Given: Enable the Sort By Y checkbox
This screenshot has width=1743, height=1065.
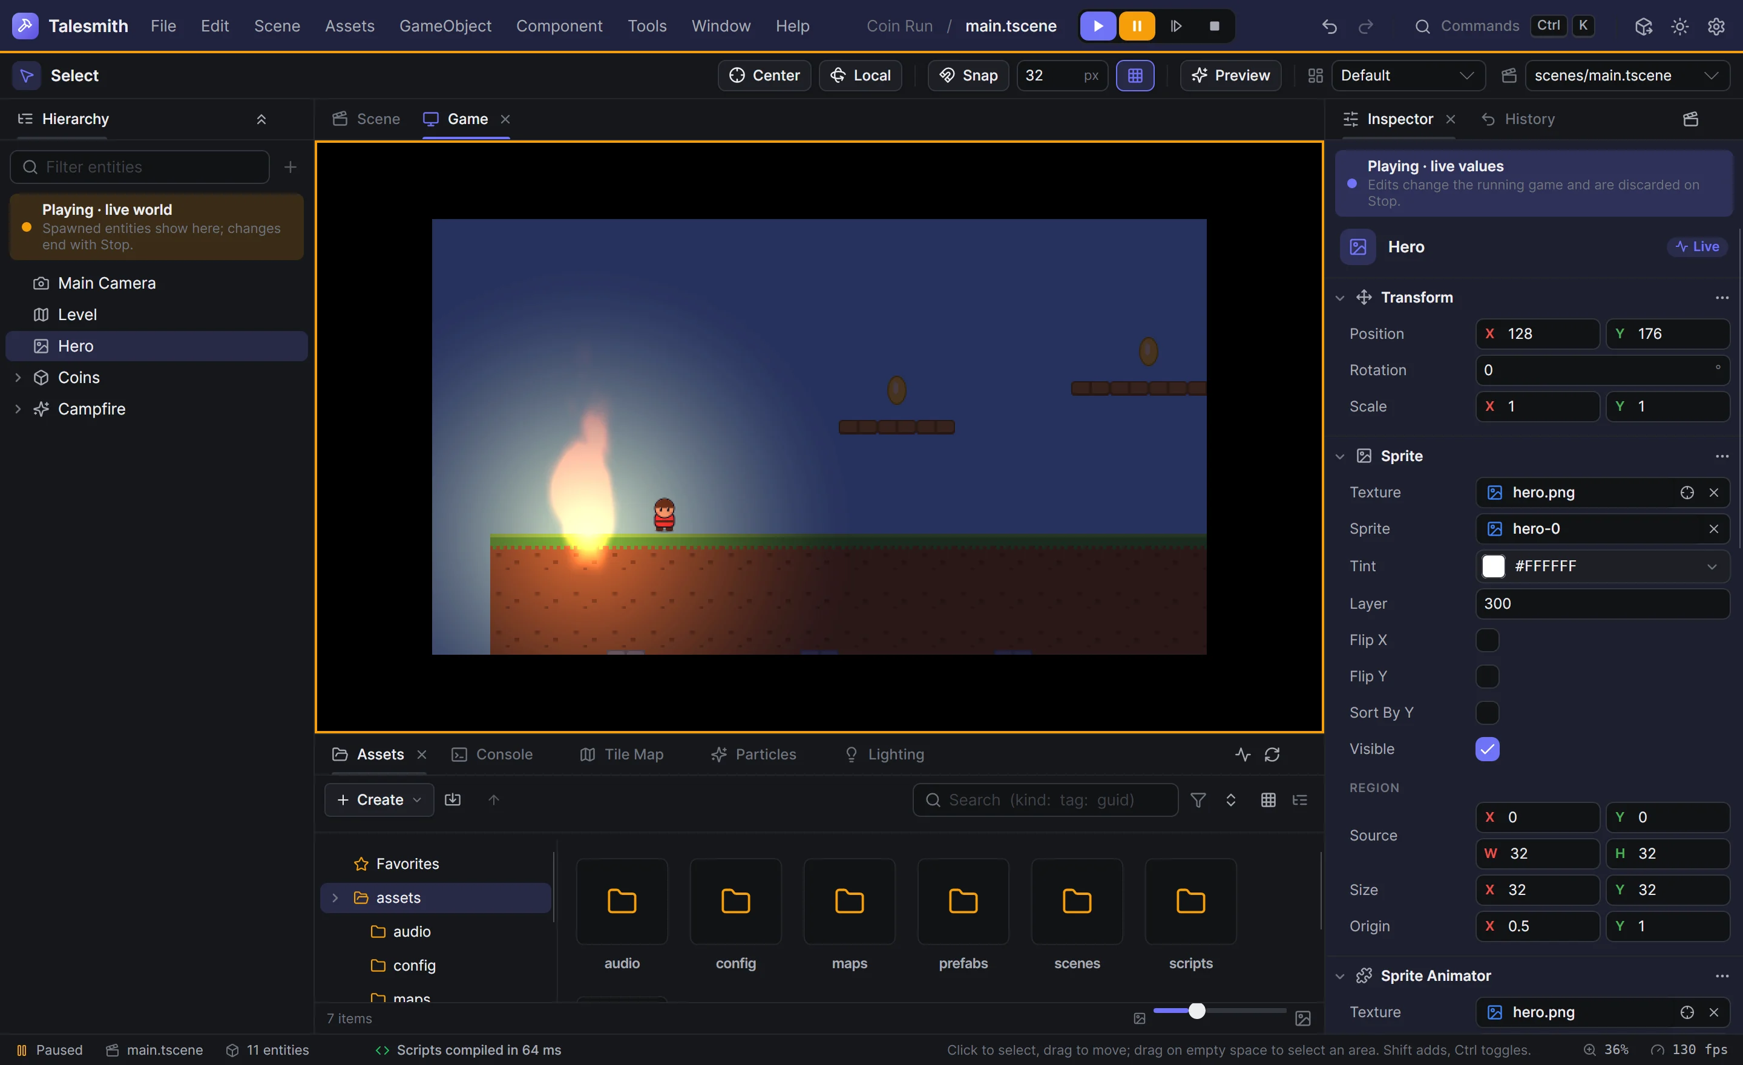Looking at the screenshot, I should (1487, 713).
